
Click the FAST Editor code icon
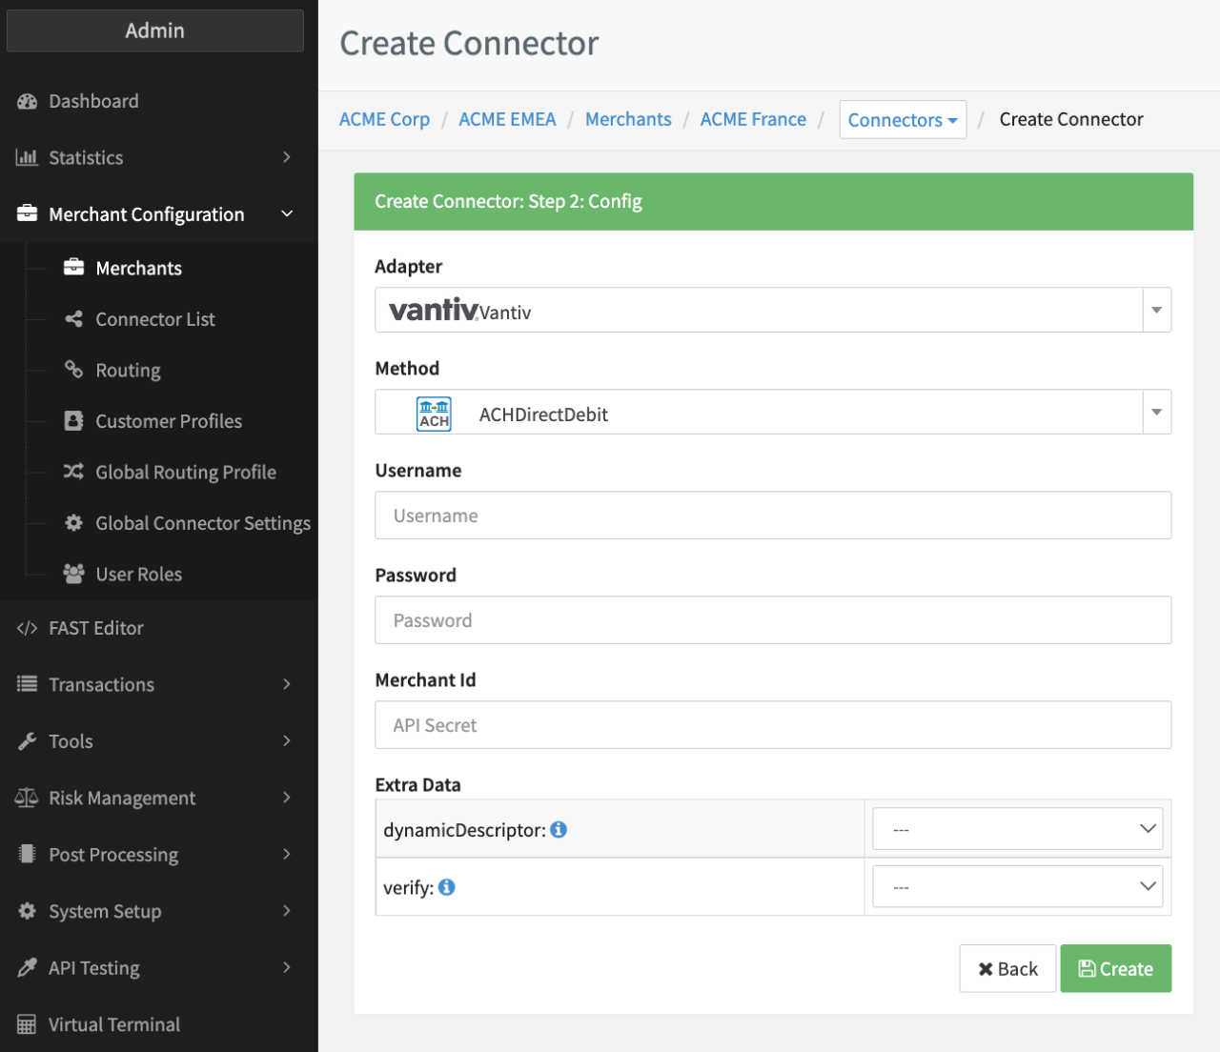(x=27, y=628)
